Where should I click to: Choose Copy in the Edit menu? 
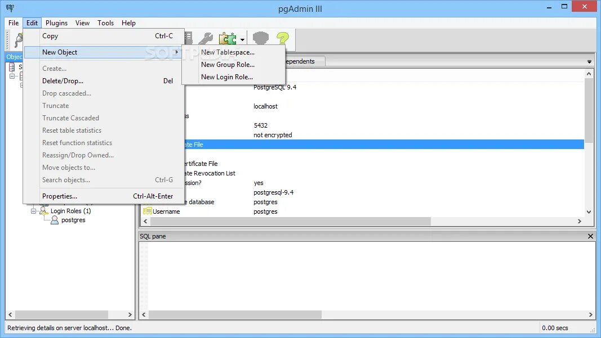[104, 36]
